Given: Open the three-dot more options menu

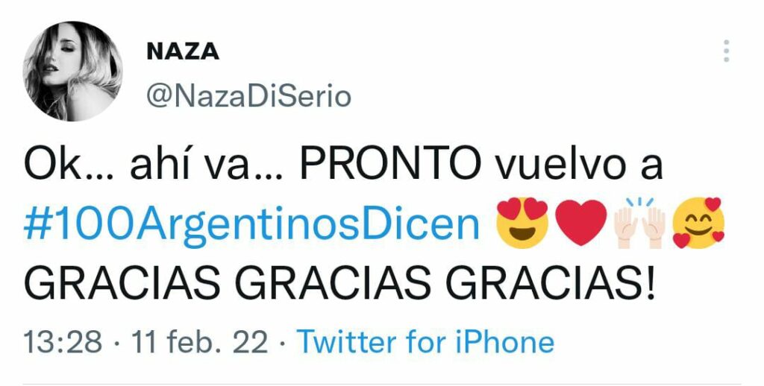Looking at the screenshot, I should pos(726,51).
